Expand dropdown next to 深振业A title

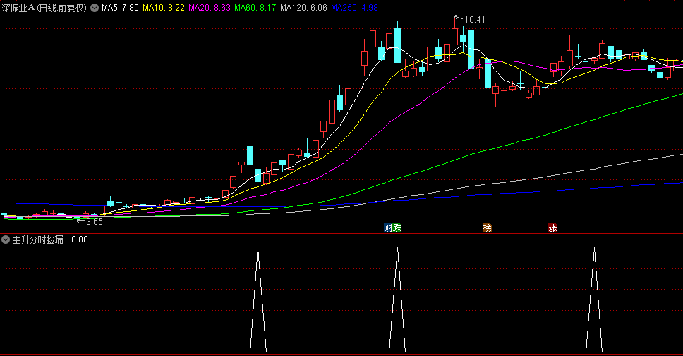pos(95,8)
